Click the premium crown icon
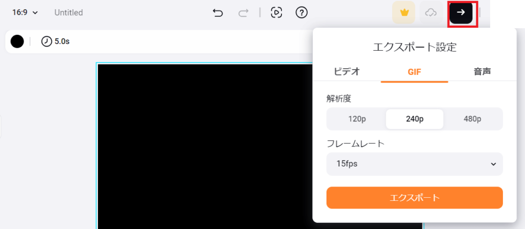525x229 pixels. tap(404, 13)
